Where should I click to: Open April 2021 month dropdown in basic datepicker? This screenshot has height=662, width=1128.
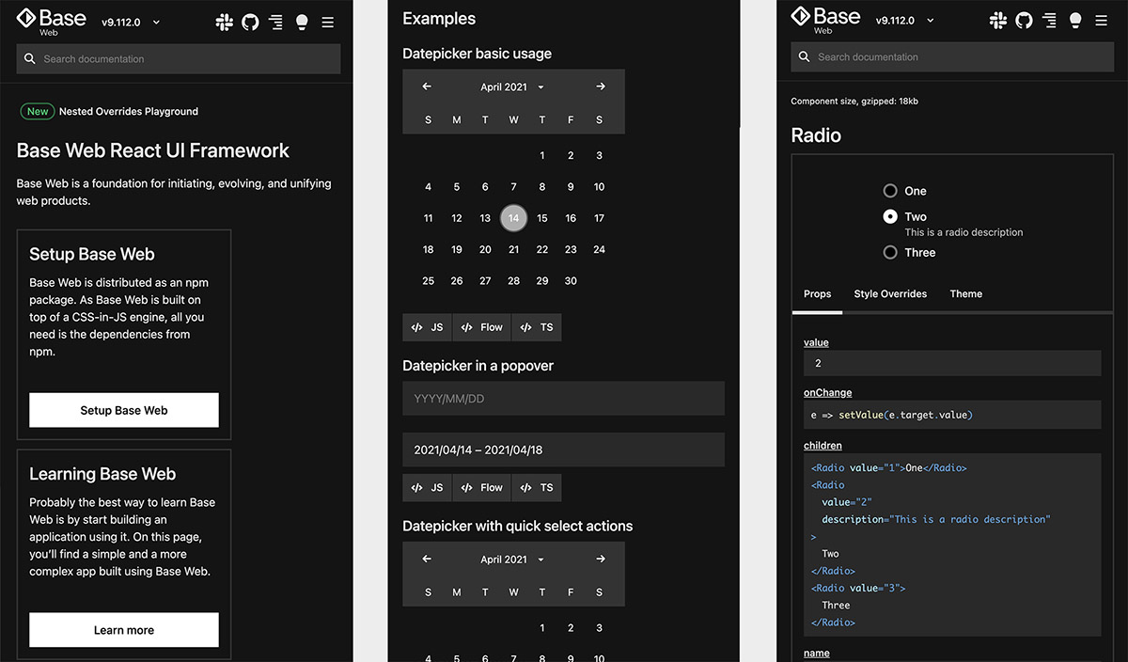point(512,87)
